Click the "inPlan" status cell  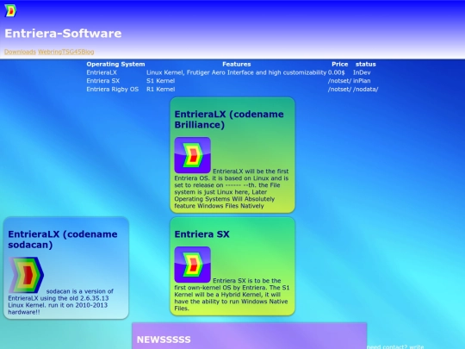point(362,81)
